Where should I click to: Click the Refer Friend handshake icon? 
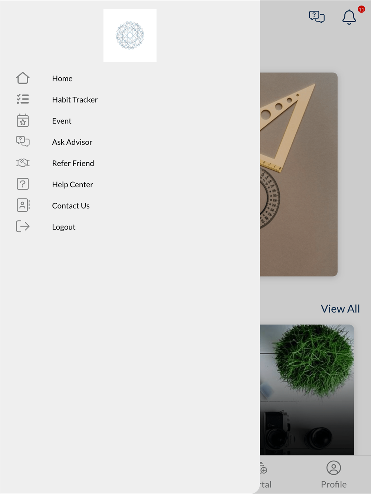tap(23, 163)
